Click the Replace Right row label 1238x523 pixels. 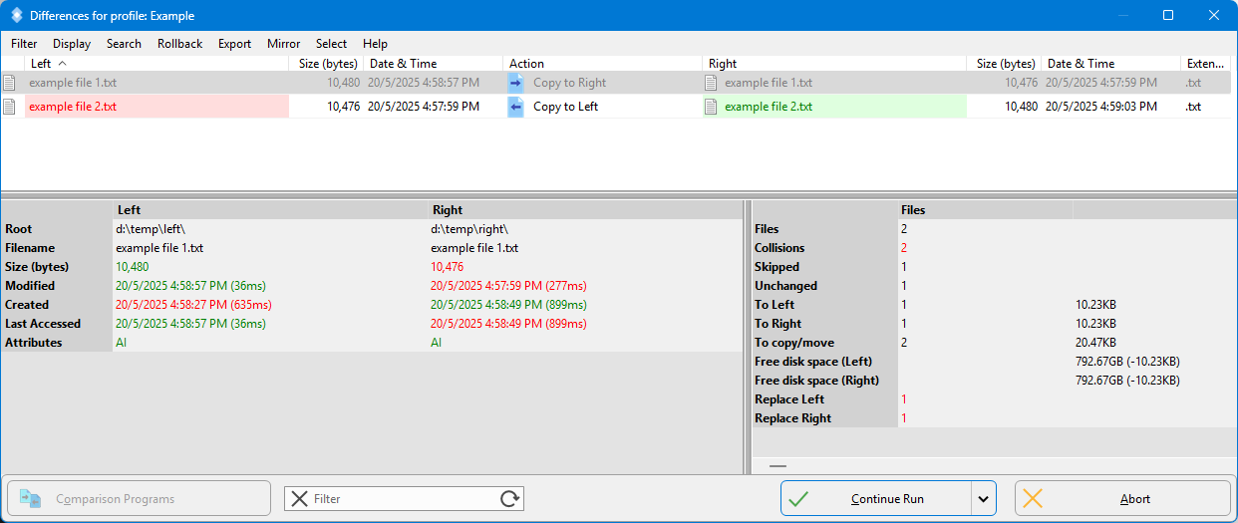pyautogui.click(x=792, y=418)
